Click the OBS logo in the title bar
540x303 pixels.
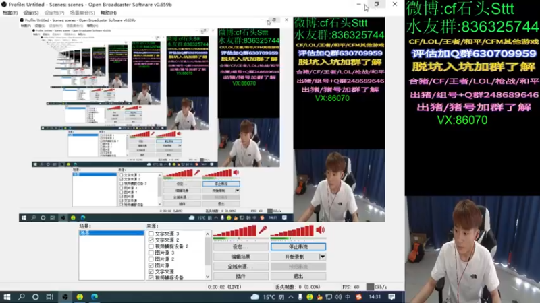pyautogui.click(x=4, y=5)
